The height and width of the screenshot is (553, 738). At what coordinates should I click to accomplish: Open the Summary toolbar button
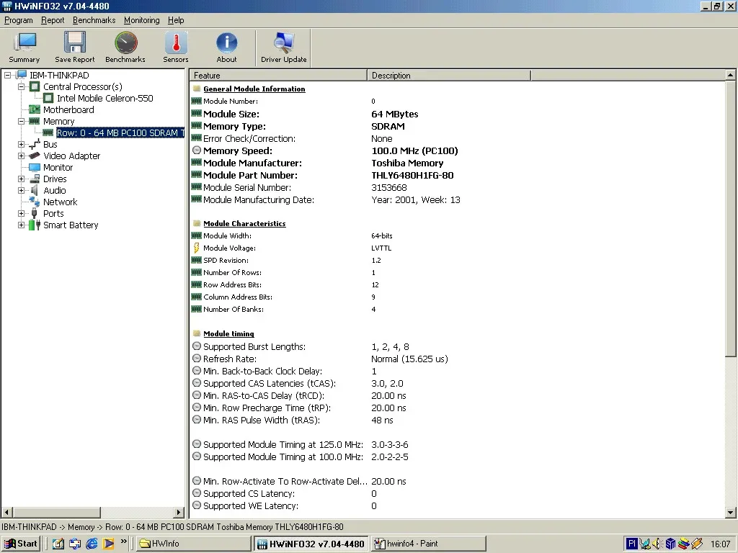point(25,48)
